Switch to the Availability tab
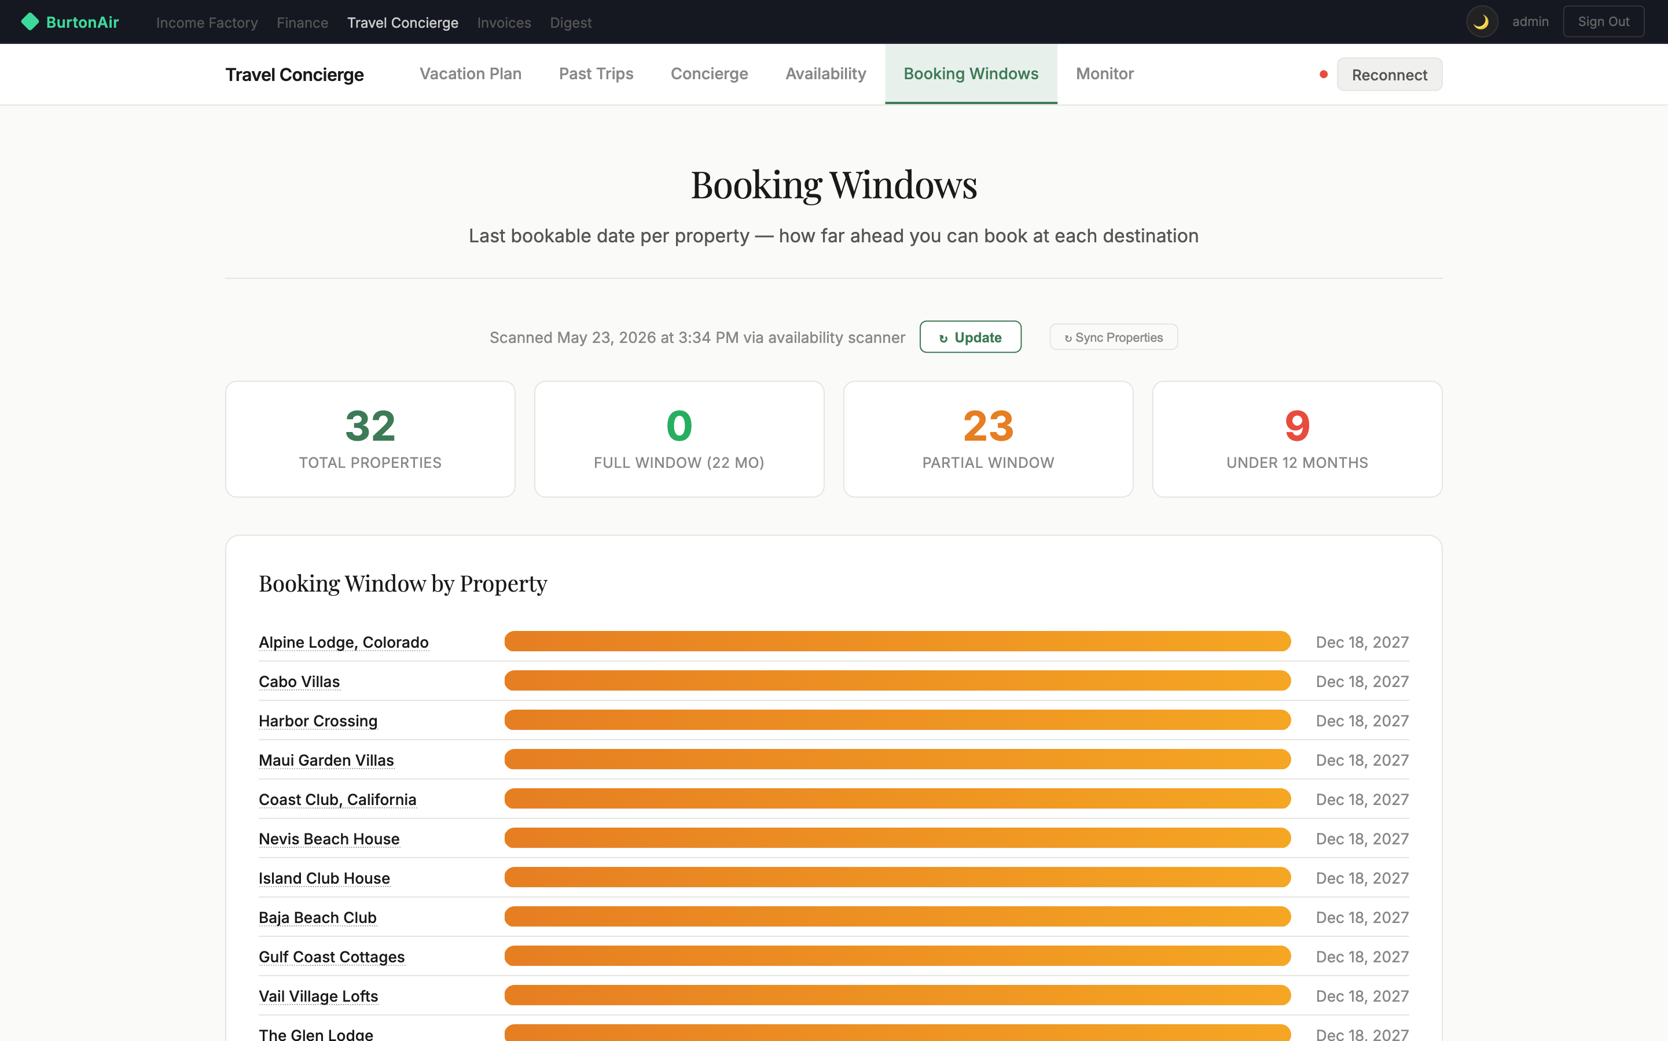Viewport: 1668px width, 1041px height. click(825, 73)
